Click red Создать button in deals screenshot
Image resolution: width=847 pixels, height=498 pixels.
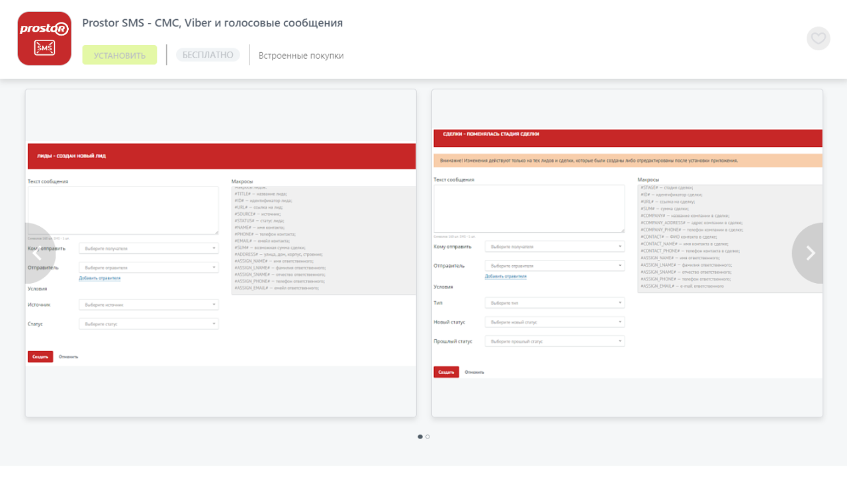click(x=446, y=372)
